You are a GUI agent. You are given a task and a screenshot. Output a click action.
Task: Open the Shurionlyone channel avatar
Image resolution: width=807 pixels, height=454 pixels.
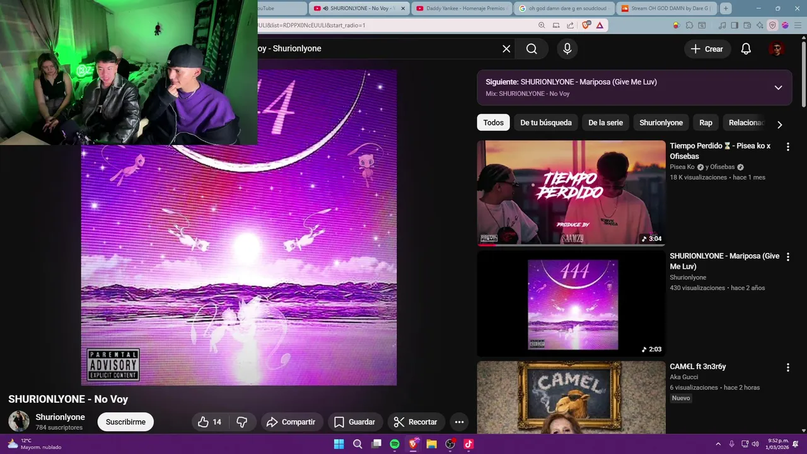18,421
